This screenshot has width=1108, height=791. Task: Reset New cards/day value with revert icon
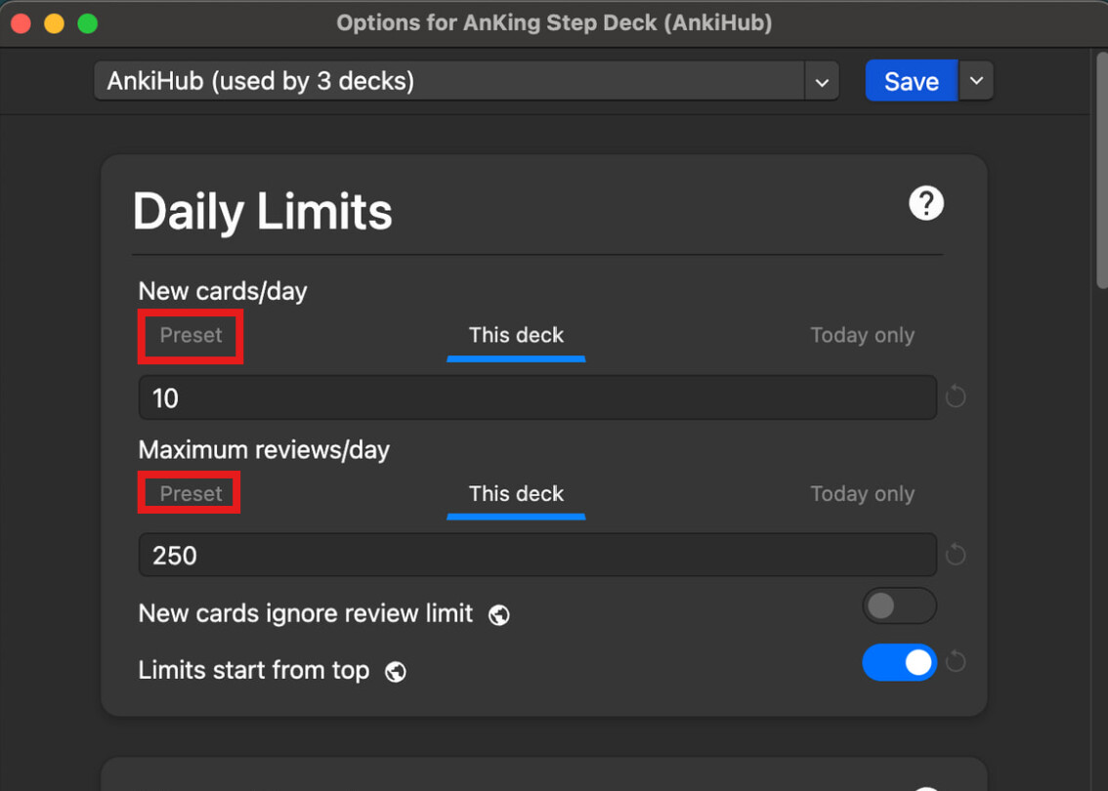click(x=956, y=397)
